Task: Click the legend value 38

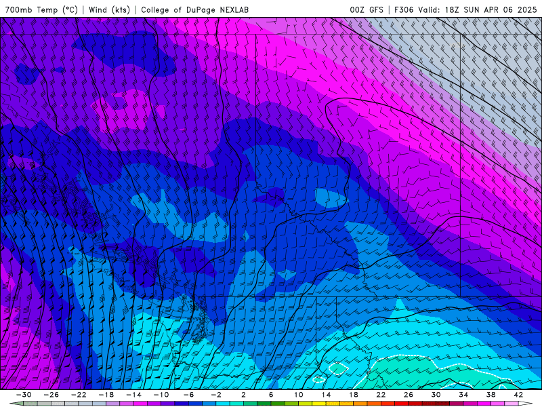Action: [491, 395]
